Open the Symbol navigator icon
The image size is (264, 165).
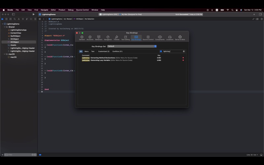[11, 19]
